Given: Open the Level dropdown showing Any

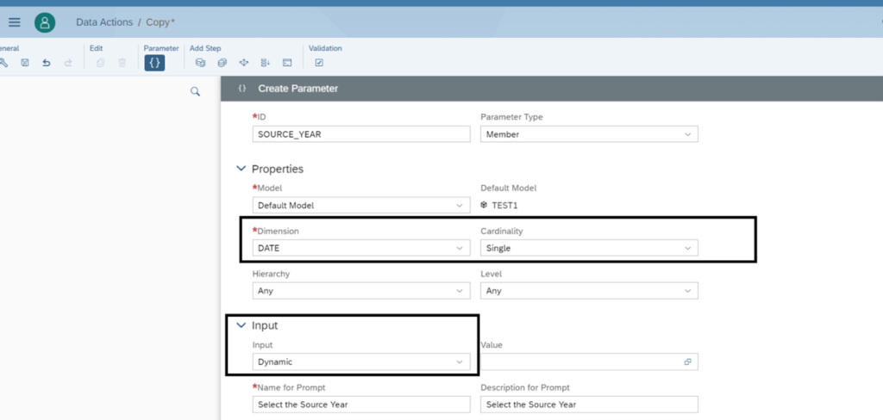Looking at the screenshot, I should pos(589,291).
